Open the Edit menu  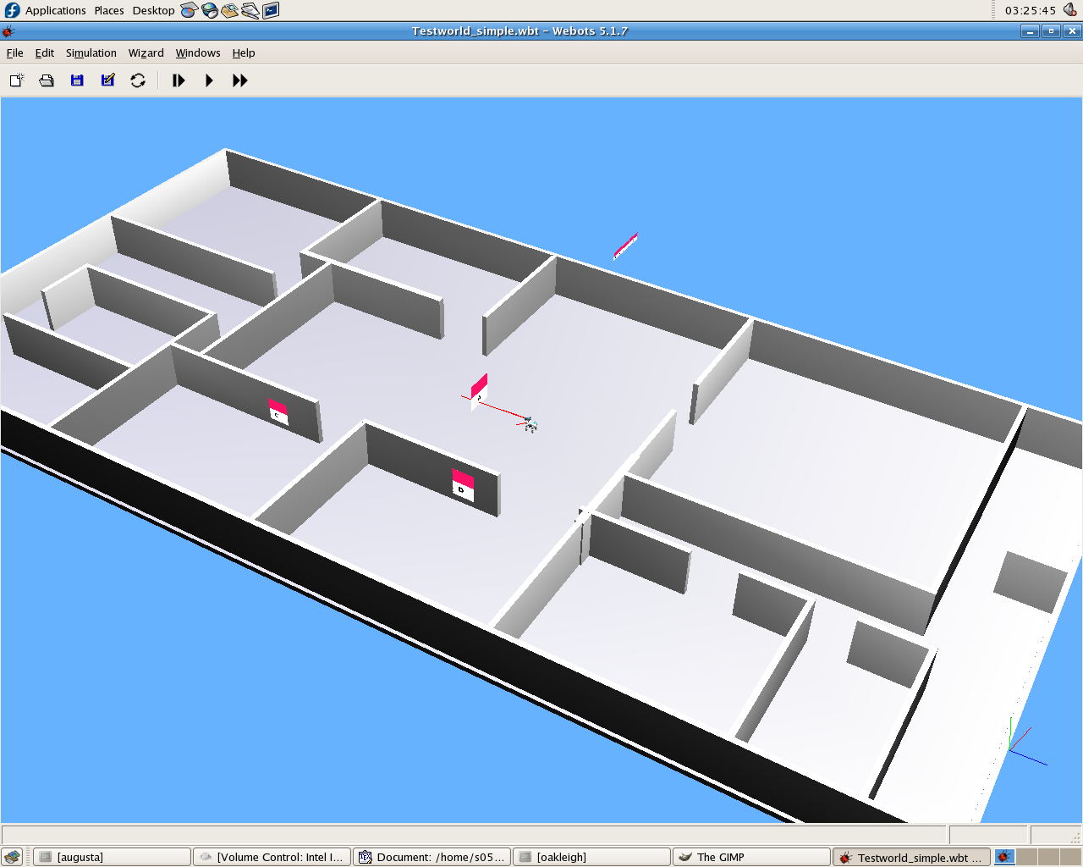[44, 52]
